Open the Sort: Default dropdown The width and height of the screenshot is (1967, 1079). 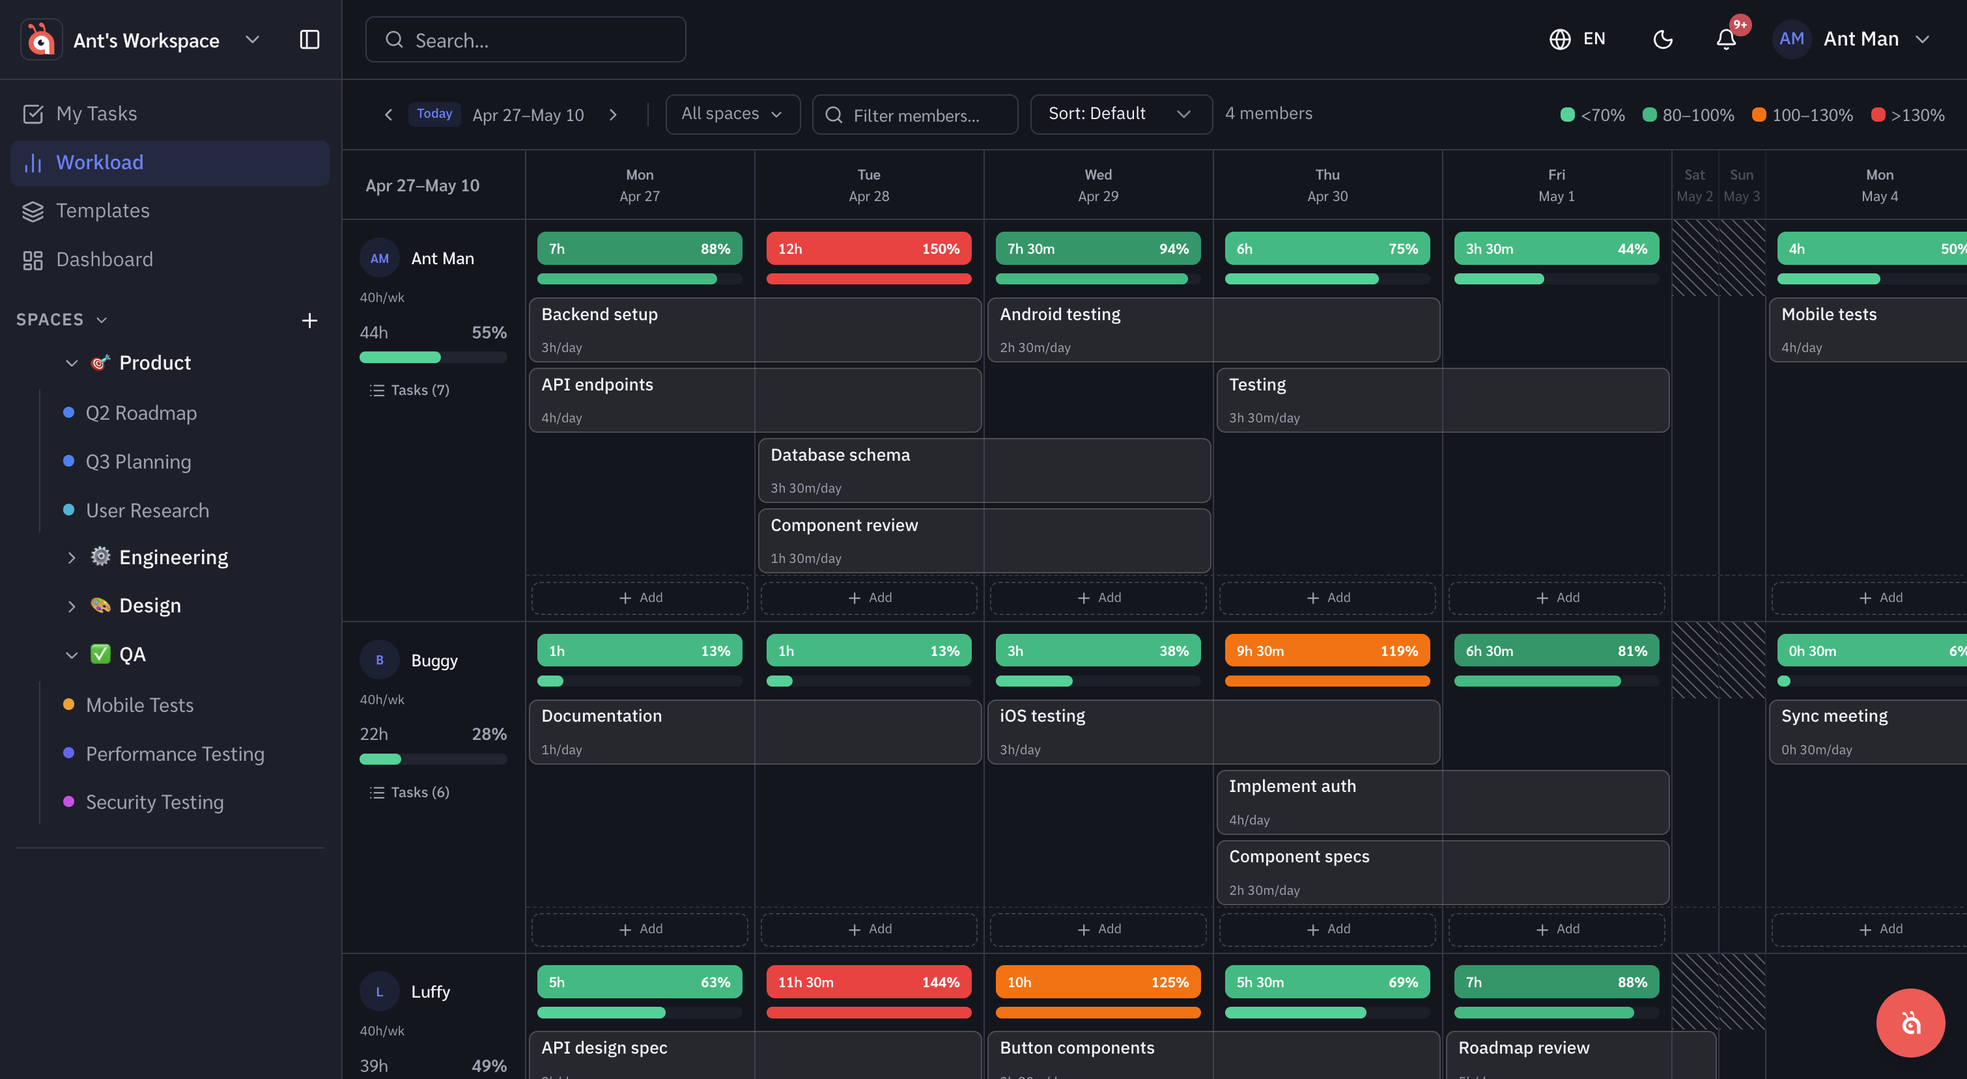1120,114
